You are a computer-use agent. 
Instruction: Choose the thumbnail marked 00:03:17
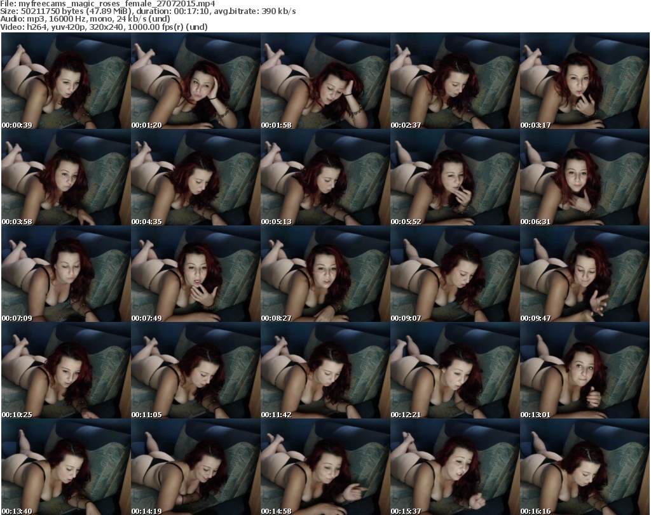pyautogui.click(x=585, y=81)
